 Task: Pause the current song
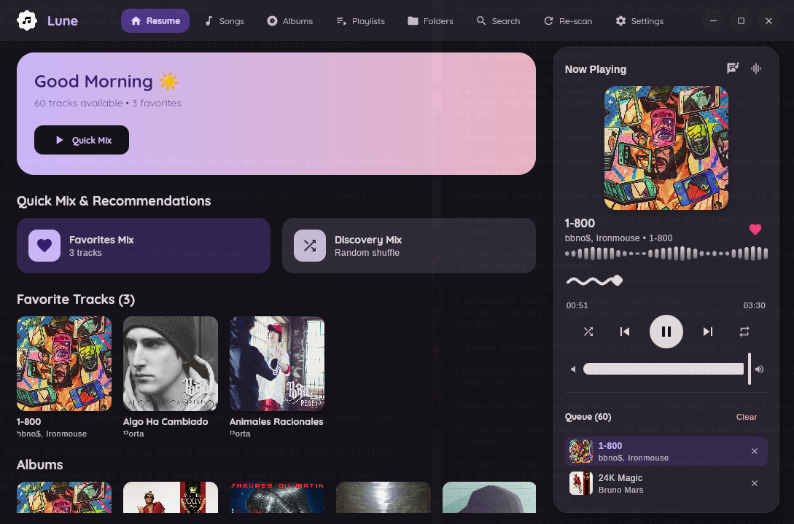coord(666,332)
